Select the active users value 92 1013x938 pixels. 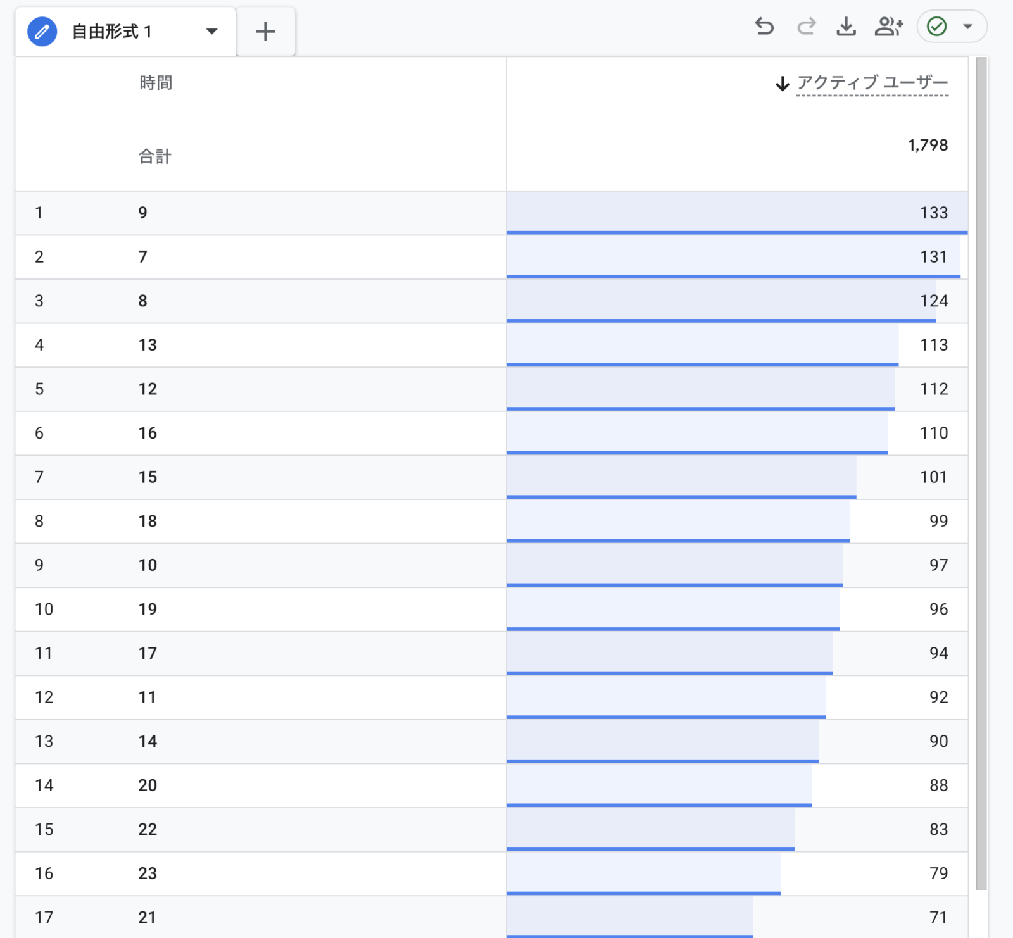939,697
